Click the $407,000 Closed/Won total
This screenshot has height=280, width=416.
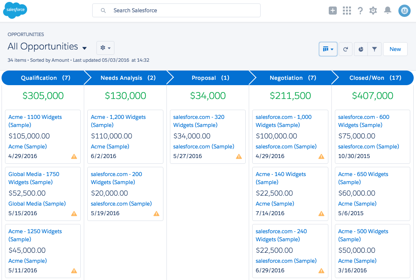[372, 96]
